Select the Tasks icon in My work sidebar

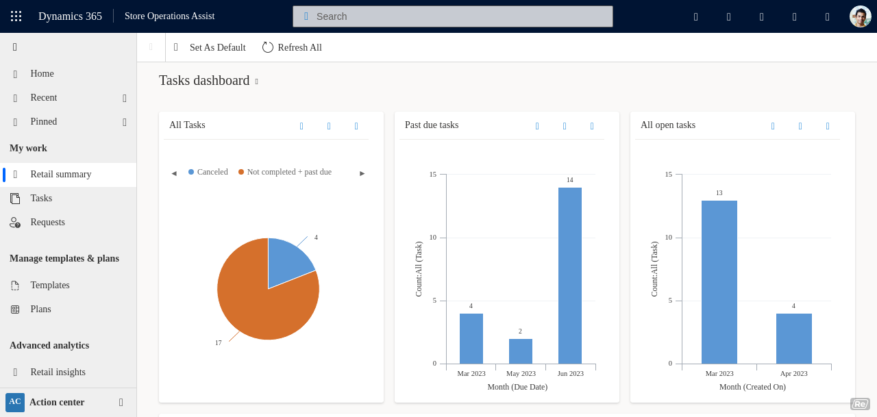16,198
